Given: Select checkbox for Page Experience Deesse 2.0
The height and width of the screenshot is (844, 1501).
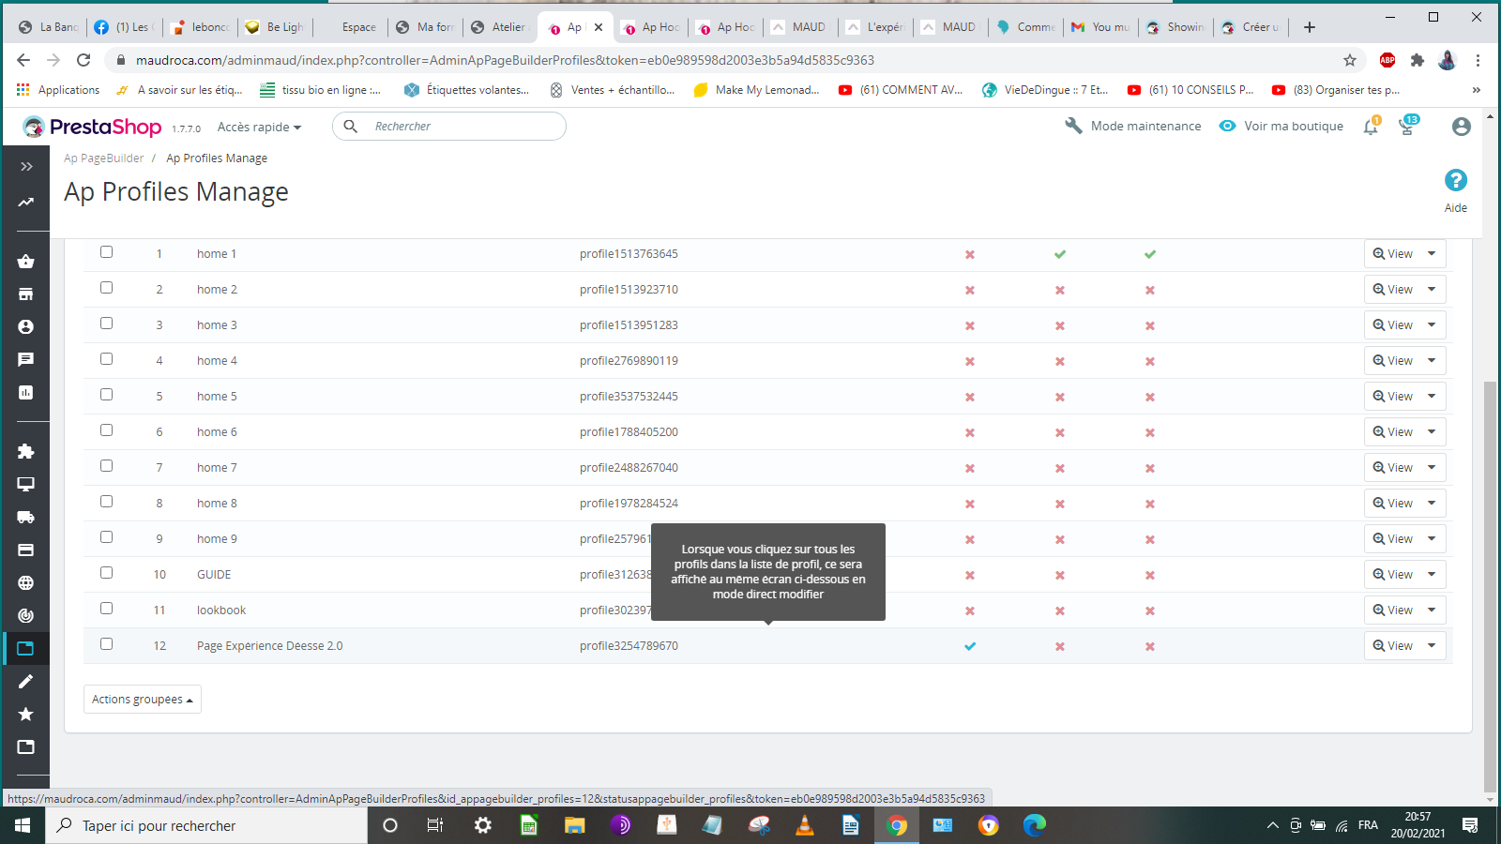Looking at the screenshot, I should [106, 644].
